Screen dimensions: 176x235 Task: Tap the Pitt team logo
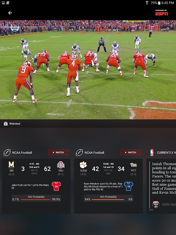(x=133, y=165)
